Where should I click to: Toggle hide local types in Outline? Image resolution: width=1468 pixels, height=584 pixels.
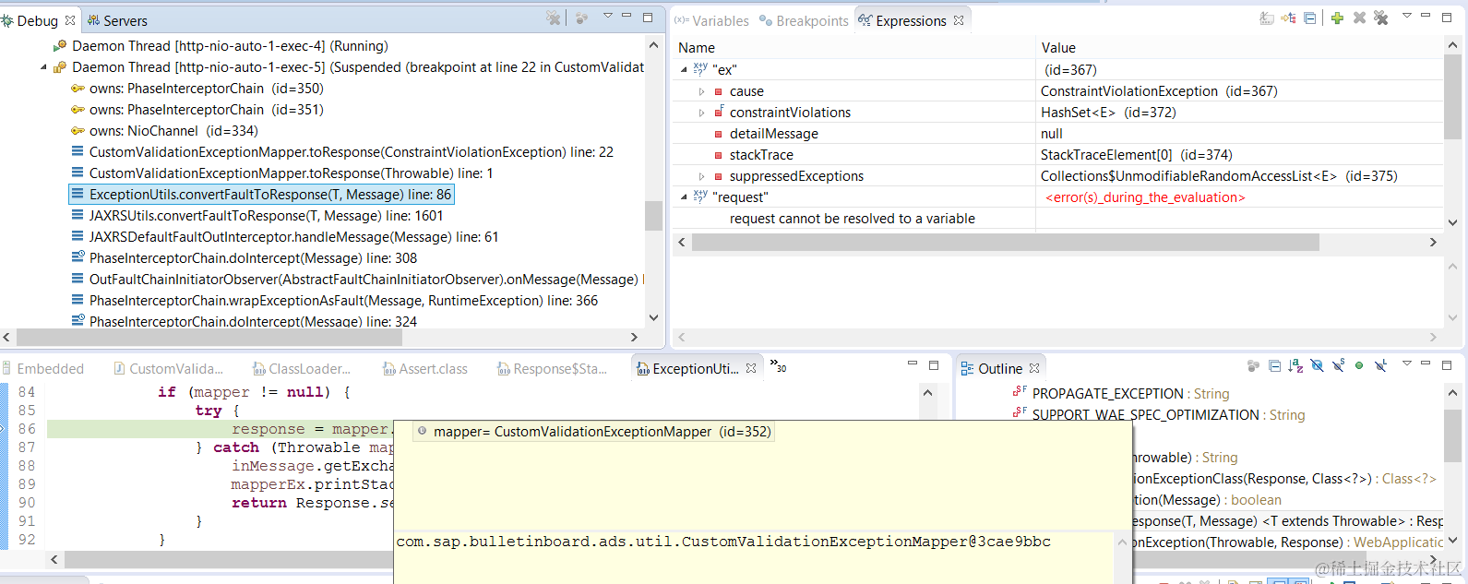tap(1381, 366)
